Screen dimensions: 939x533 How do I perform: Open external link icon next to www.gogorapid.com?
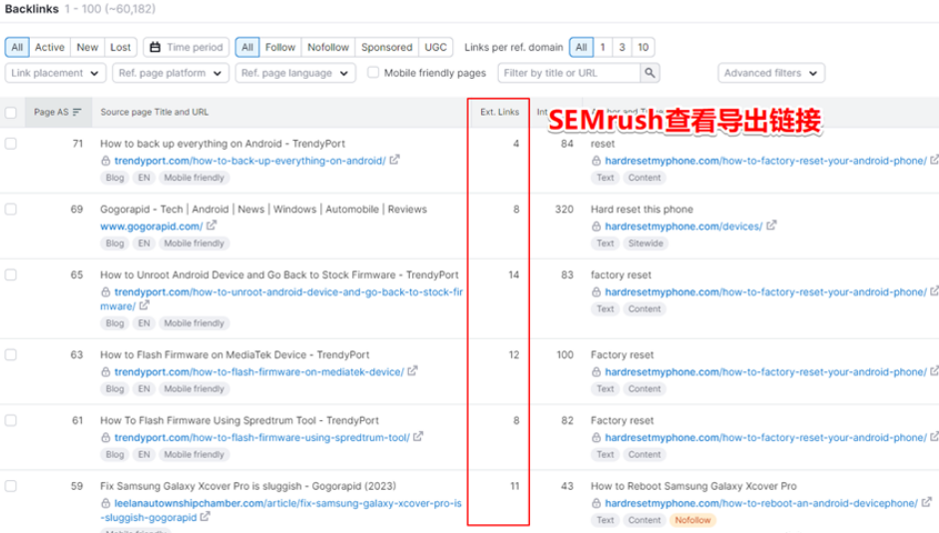click(x=212, y=226)
